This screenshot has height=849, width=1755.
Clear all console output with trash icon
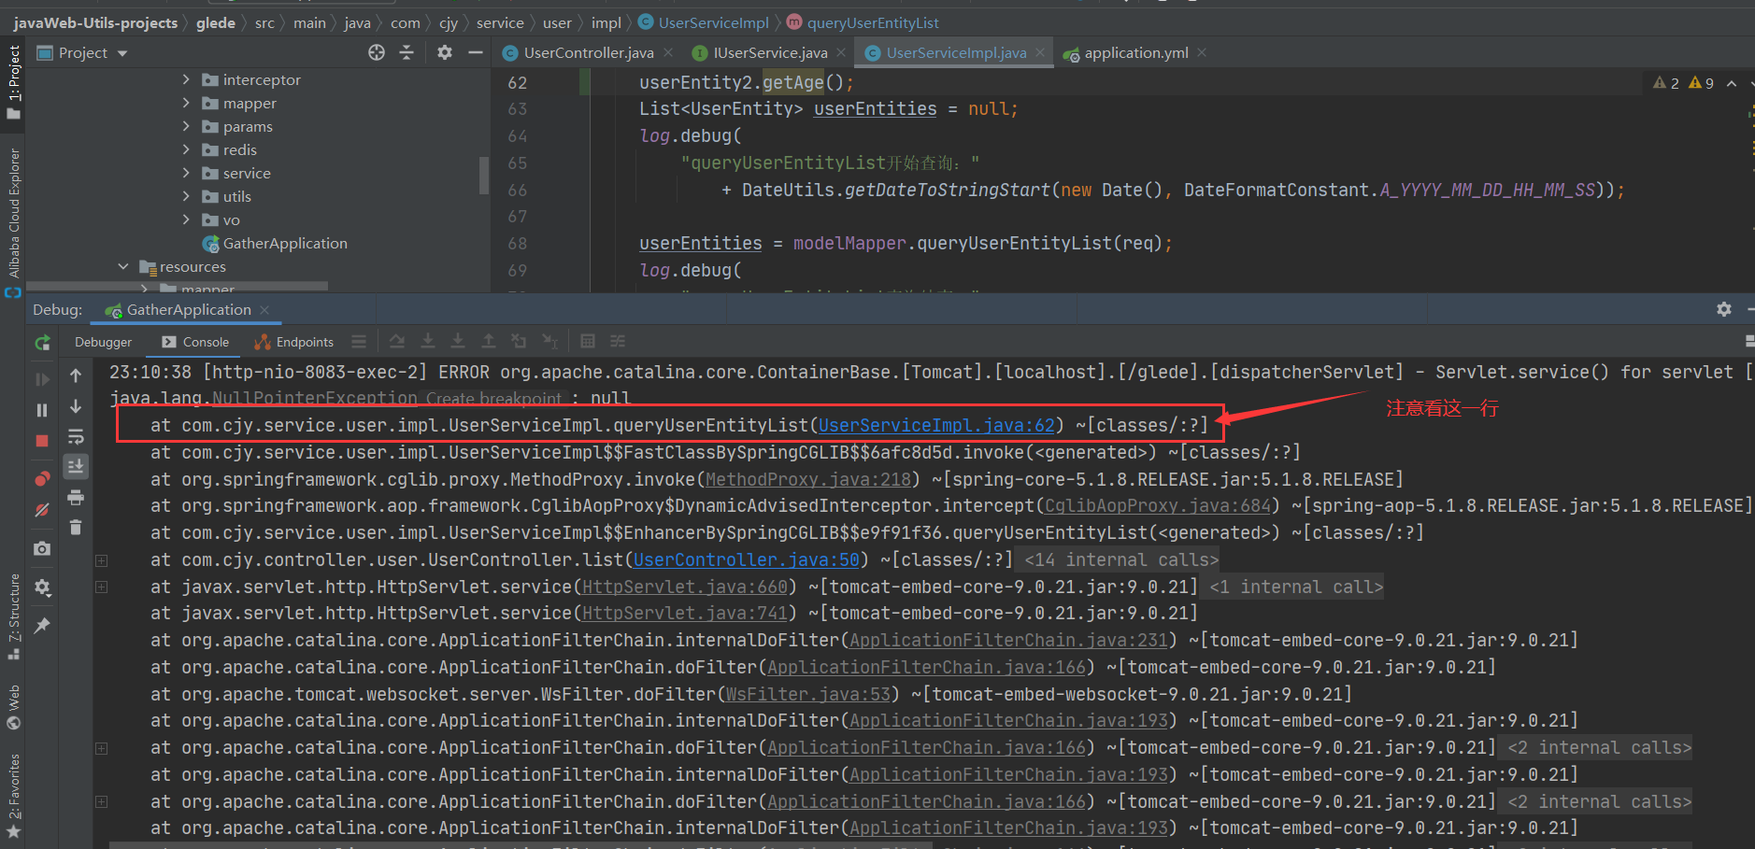tap(76, 528)
